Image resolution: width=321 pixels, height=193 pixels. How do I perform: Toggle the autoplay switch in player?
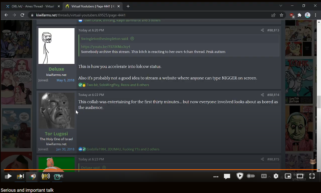(x=251, y=176)
